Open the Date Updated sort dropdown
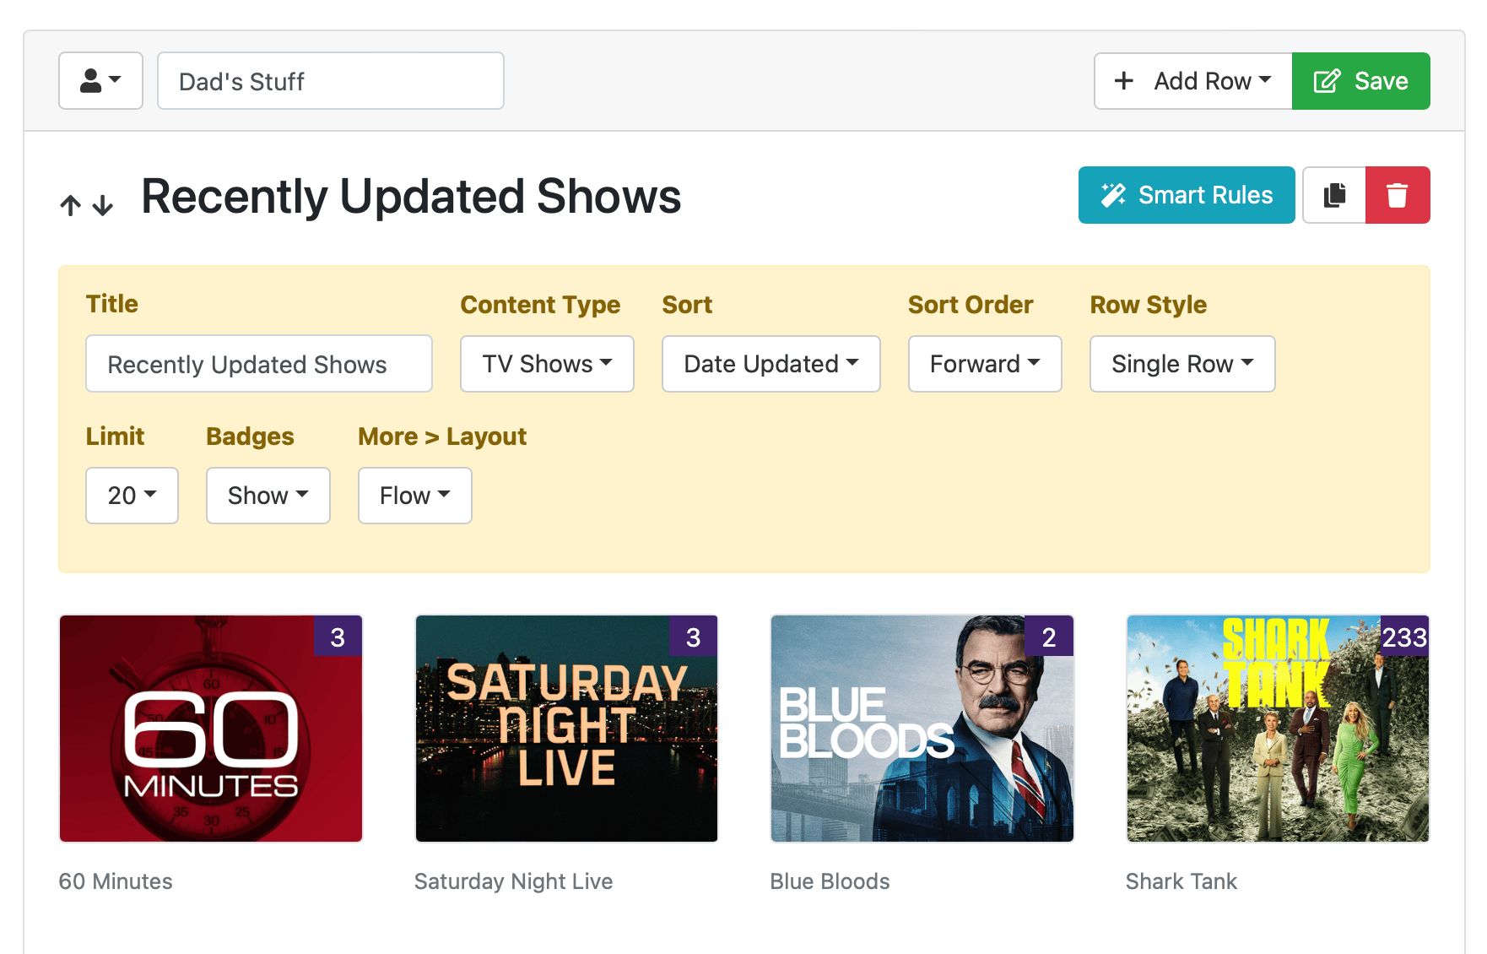This screenshot has width=1487, height=954. click(x=771, y=364)
